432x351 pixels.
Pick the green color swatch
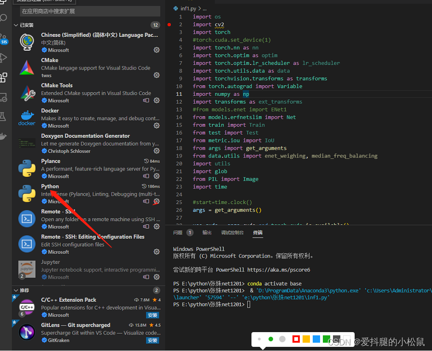click(x=327, y=339)
